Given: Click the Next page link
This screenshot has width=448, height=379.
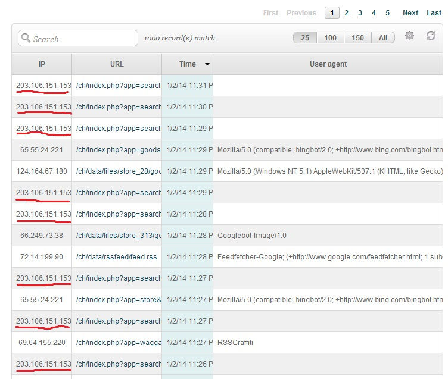Looking at the screenshot, I should [410, 12].
